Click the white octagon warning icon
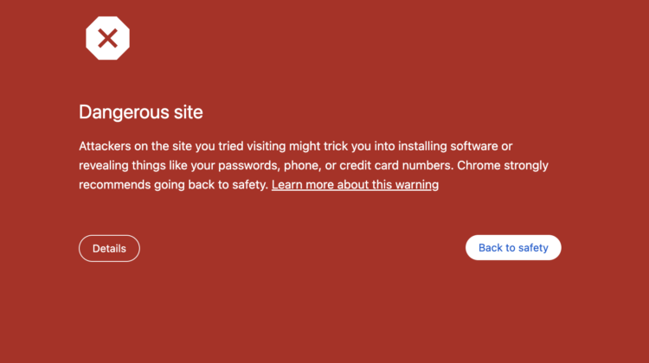 (107, 38)
